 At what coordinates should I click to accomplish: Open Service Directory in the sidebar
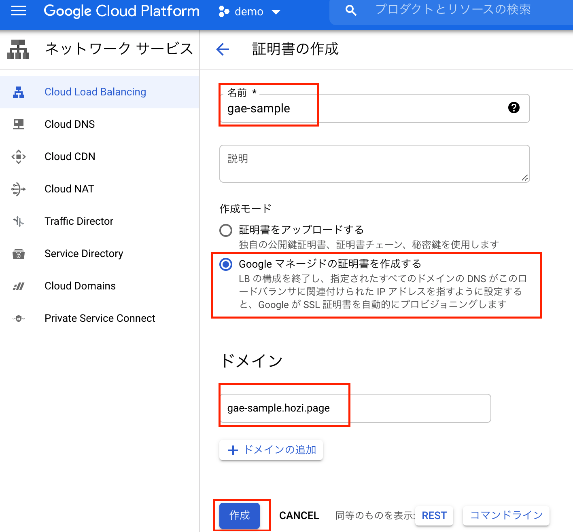tap(100, 253)
